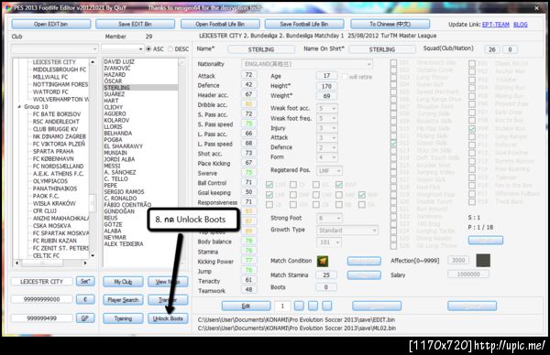The height and width of the screenshot is (355, 550).
Task: Enable the Track Back checkbox
Action: click(472, 201)
